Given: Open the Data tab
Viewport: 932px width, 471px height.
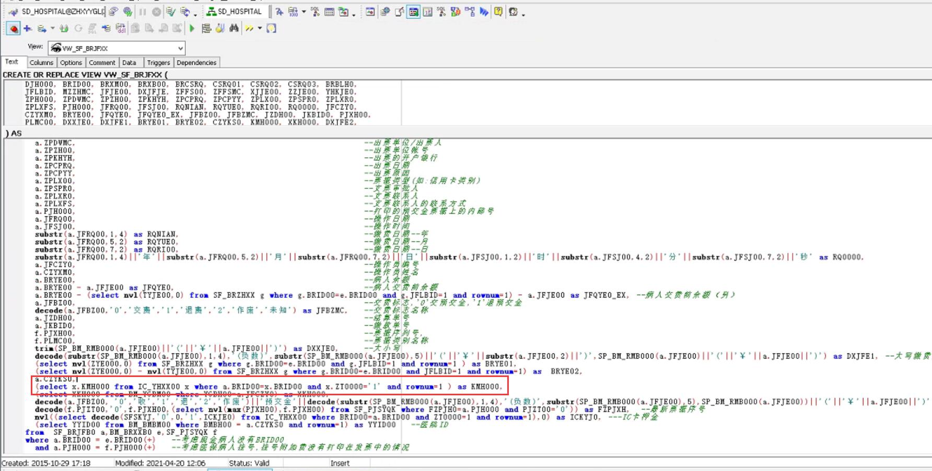Looking at the screenshot, I should click(x=129, y=63).
